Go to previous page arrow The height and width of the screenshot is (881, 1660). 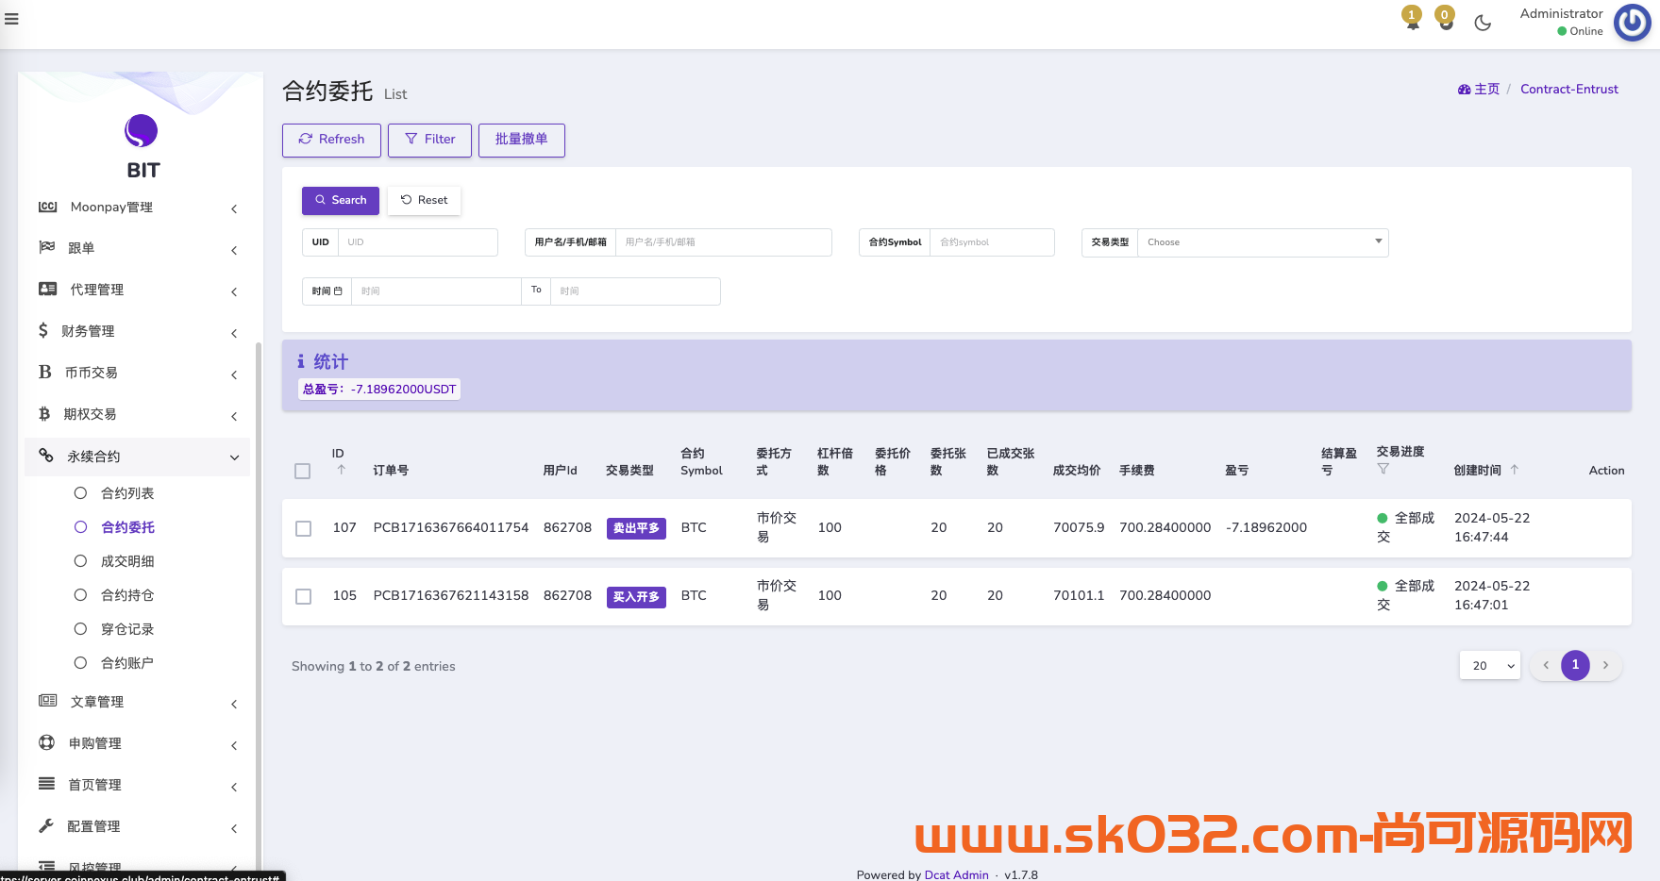1546,665
